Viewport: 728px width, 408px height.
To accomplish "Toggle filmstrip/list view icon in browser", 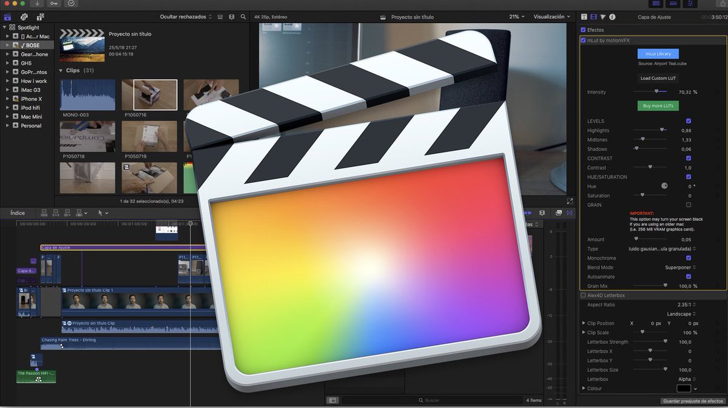I will 220,17.
